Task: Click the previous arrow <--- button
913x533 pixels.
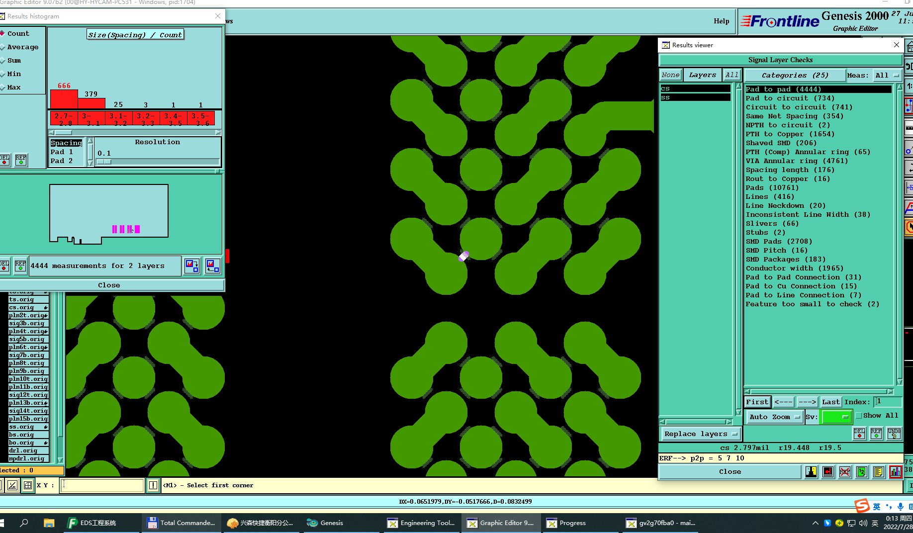Action: click(784, 402)
